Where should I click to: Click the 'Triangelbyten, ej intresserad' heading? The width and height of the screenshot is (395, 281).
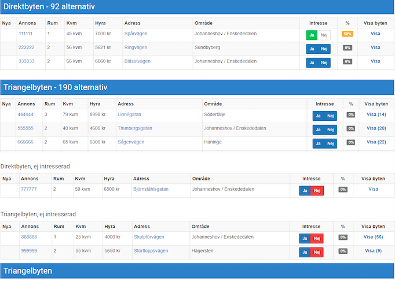[x=38, y=214]
